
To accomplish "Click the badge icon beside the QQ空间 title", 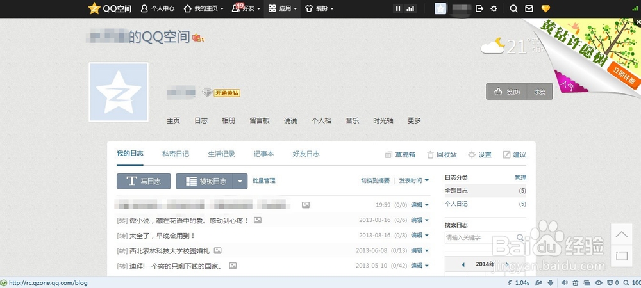I will [x=198, y=38].
